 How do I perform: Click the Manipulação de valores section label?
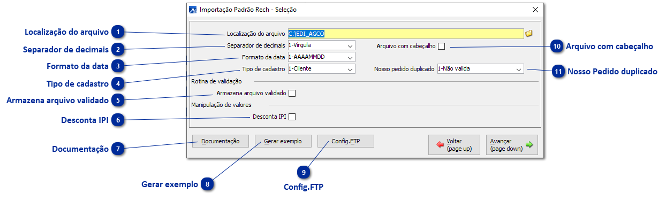point(221,105)
